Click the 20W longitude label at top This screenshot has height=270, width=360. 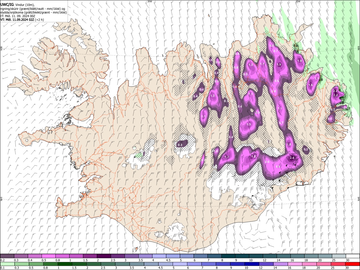[150, 1]
